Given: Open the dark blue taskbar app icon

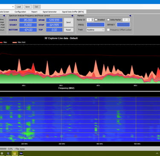Looking at the screenshot, I should click(21, 153).
